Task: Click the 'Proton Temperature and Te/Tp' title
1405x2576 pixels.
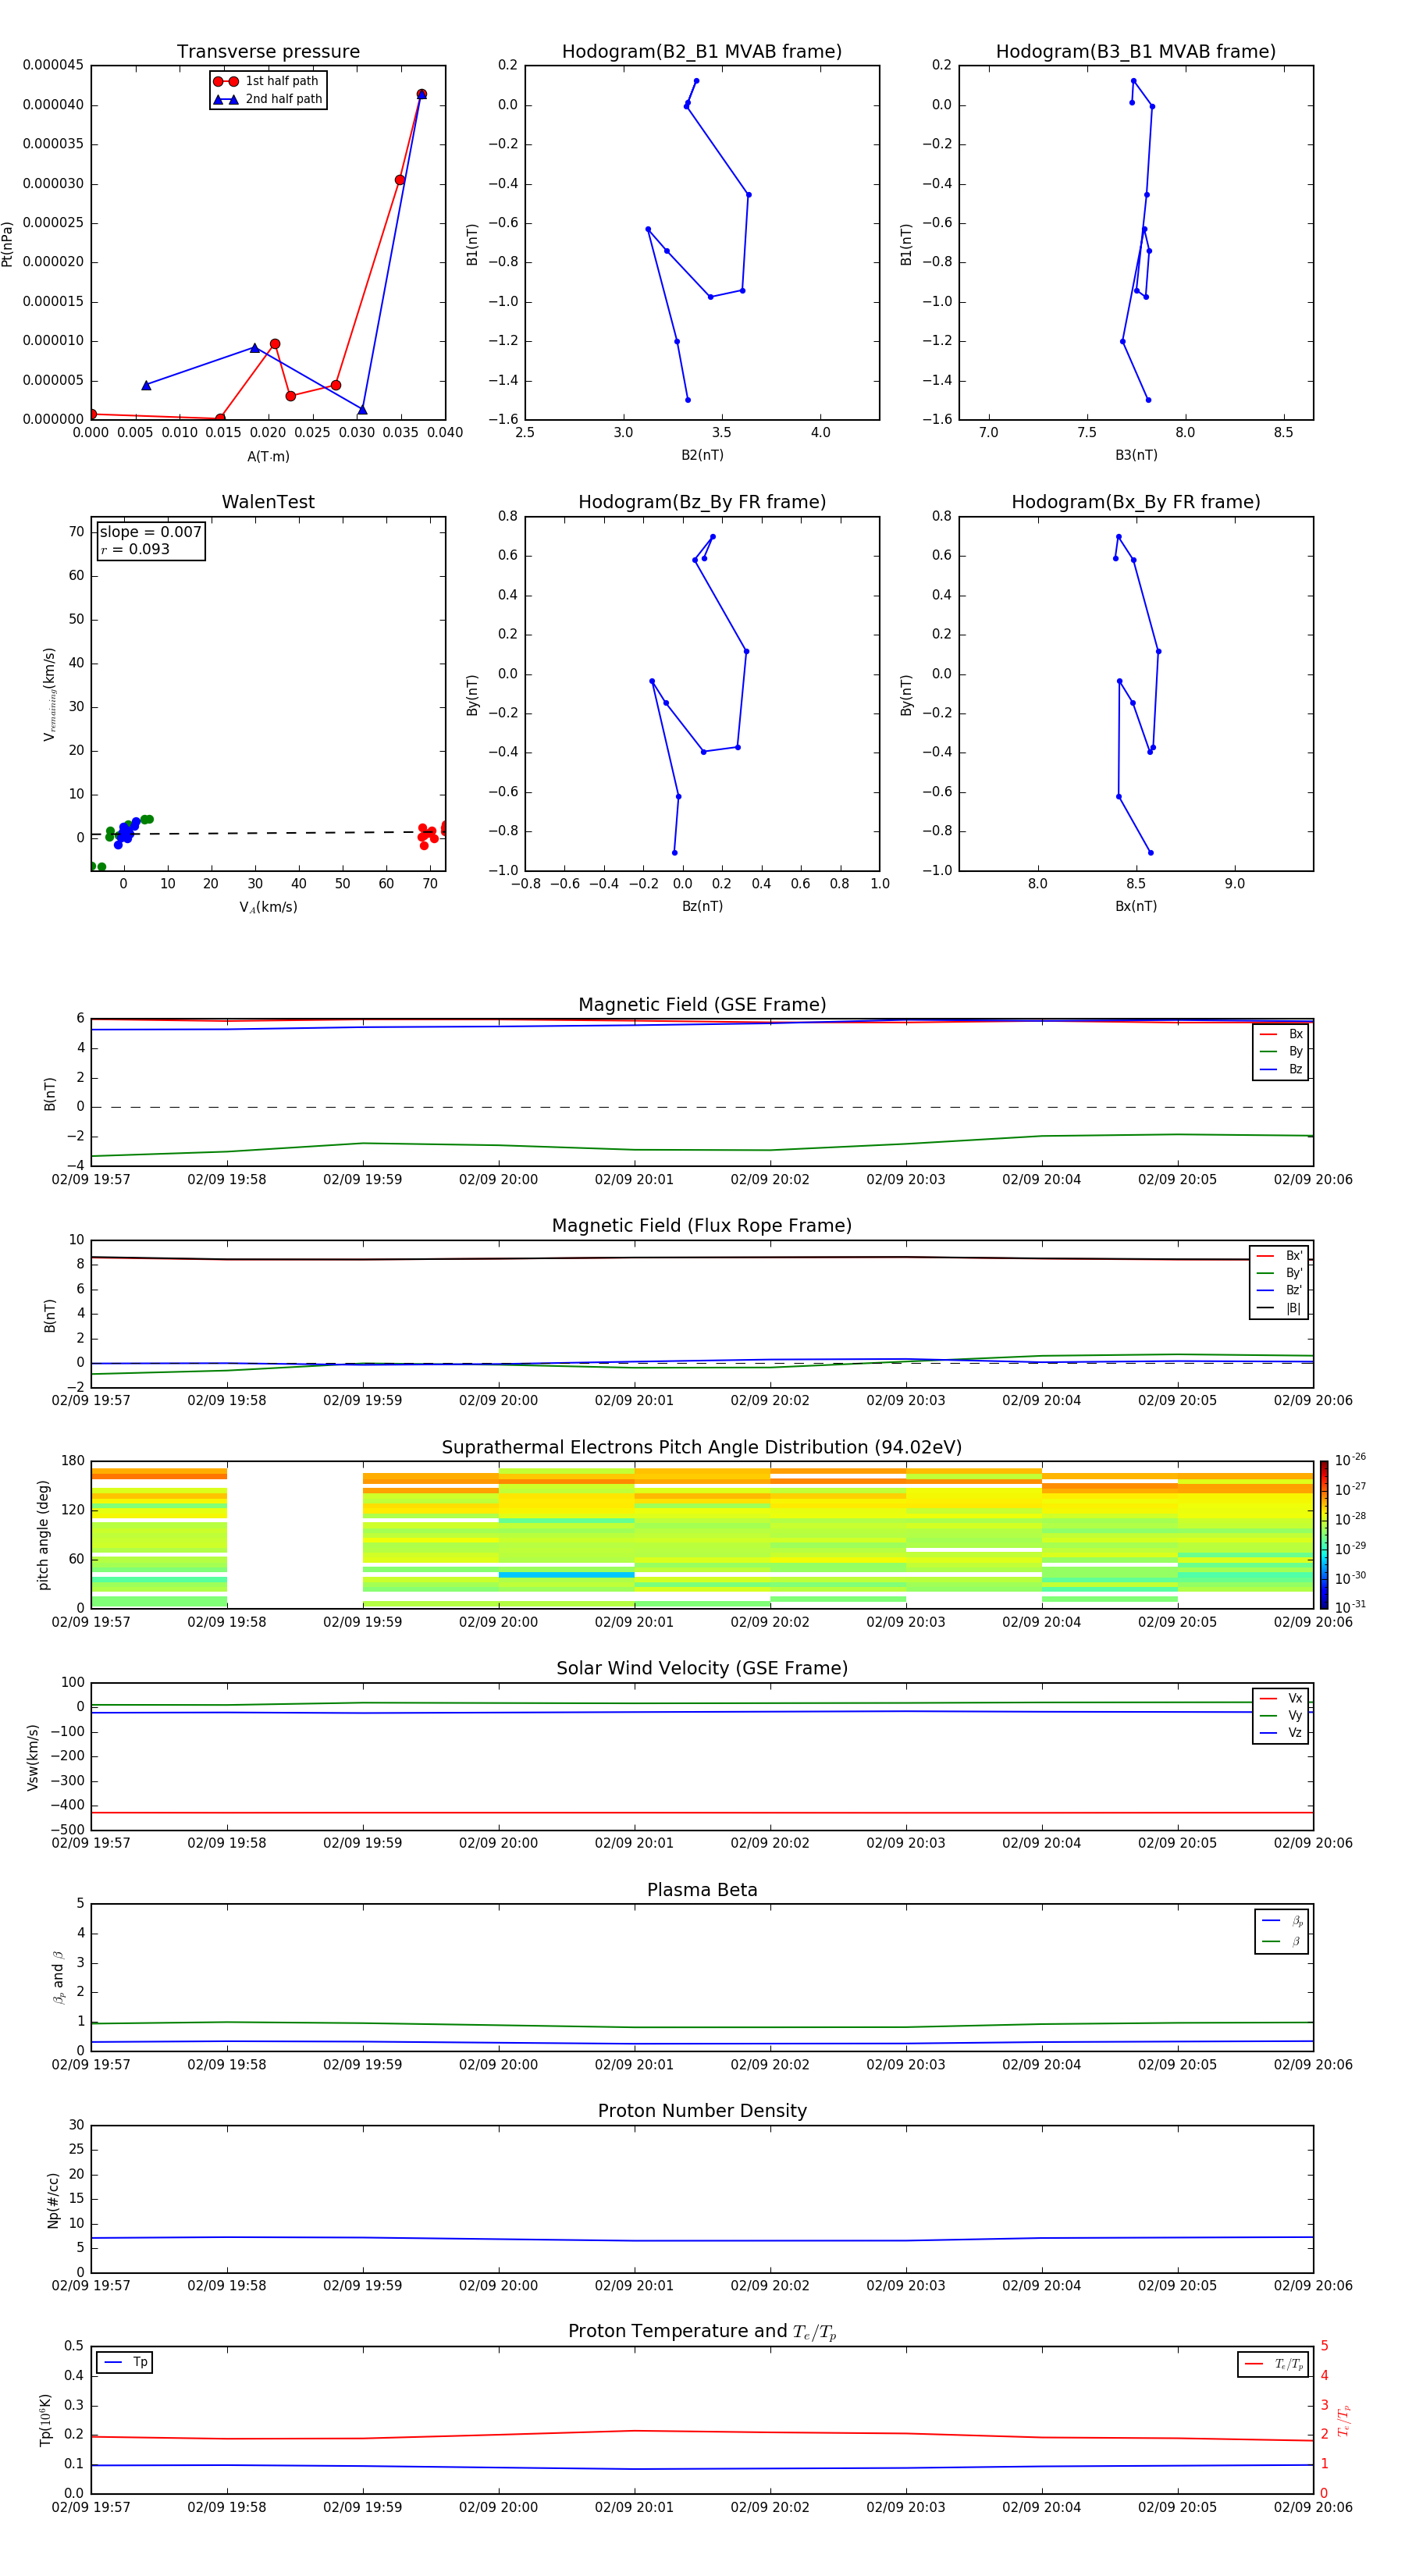Action: pyautogui.click(x=702, y=2332)
